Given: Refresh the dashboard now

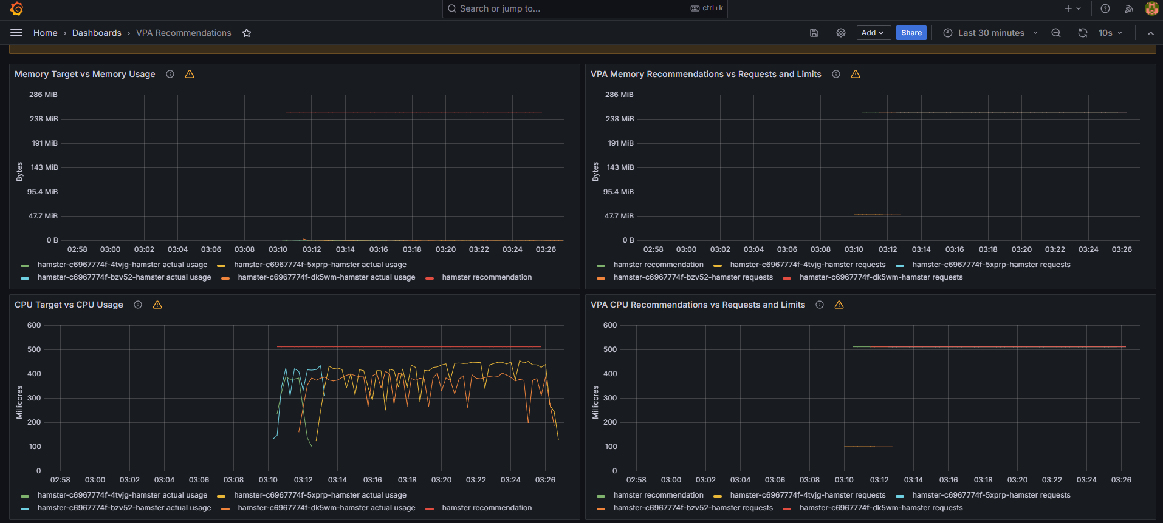Looking at the screenshot, I should click(x=1083, y=33).
